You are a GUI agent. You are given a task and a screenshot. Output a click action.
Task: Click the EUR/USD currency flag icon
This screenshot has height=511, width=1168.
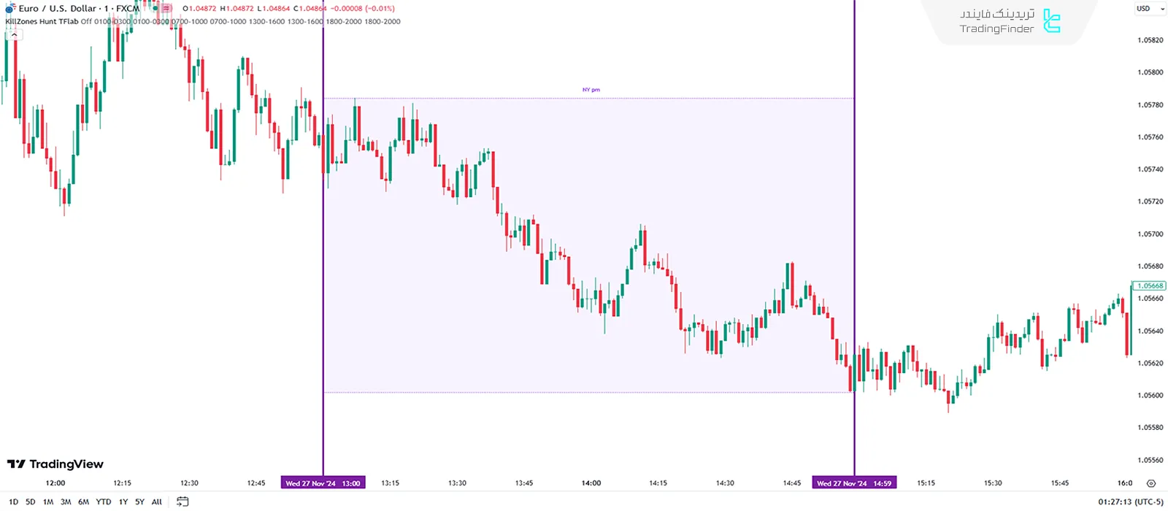[x=9, y=8]
